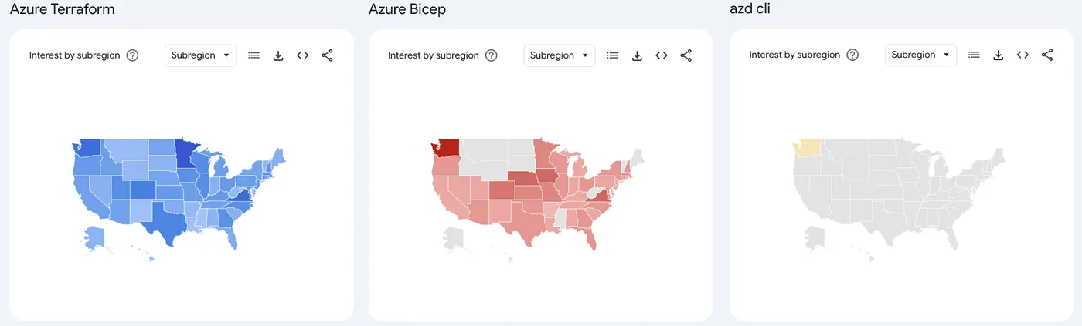Open help icon in azd cli card
Screen dimensions: 1082x326
click(x=852, y=55)
